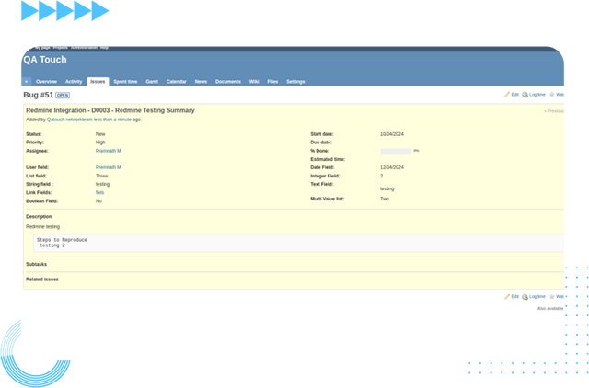Click the QA Touch project title

click(x=45, y=60)
